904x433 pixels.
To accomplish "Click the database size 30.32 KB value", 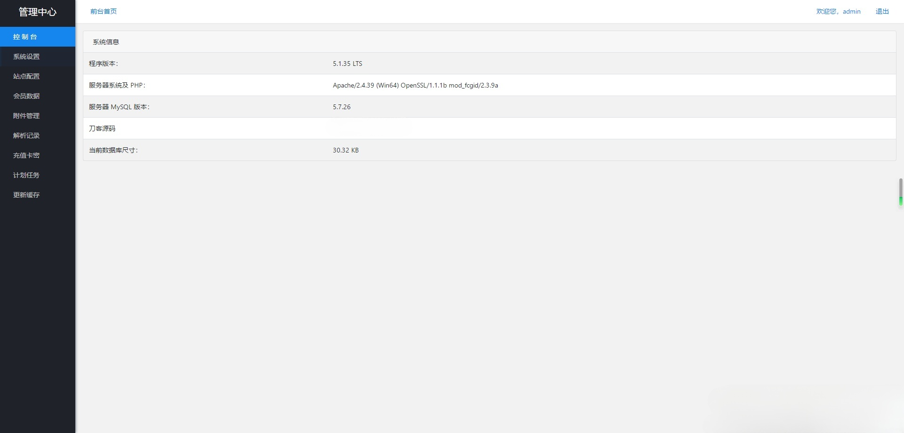I will [x=346, y=150].
